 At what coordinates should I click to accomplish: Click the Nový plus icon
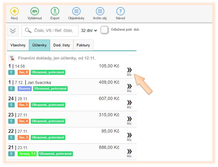[14, 12]
